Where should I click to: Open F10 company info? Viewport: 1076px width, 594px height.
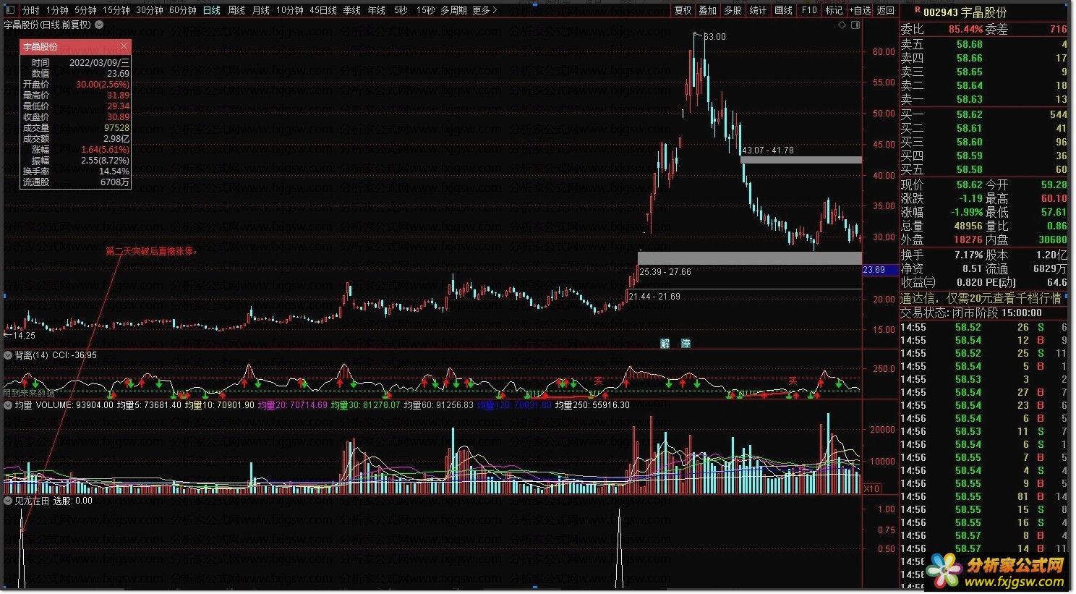point(809,10)
